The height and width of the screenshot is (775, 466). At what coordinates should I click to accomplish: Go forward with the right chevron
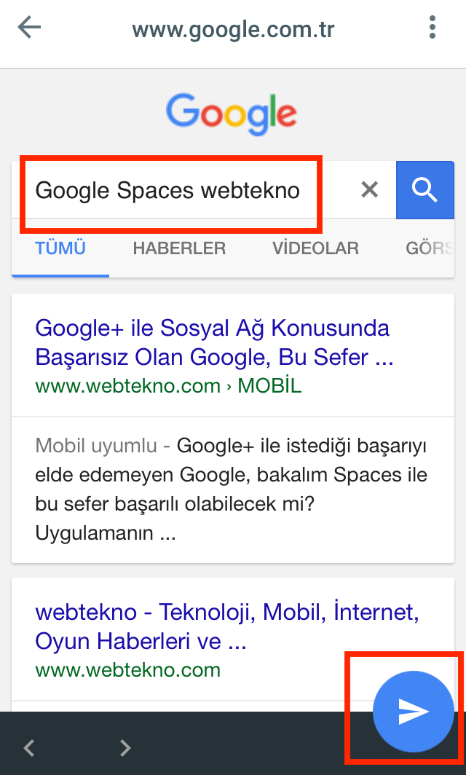click(x=125, y=748)
